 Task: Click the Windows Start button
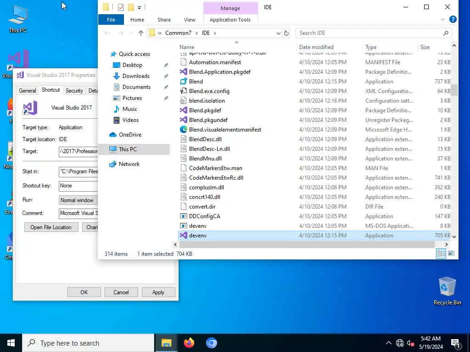click(x=11, y=343)
